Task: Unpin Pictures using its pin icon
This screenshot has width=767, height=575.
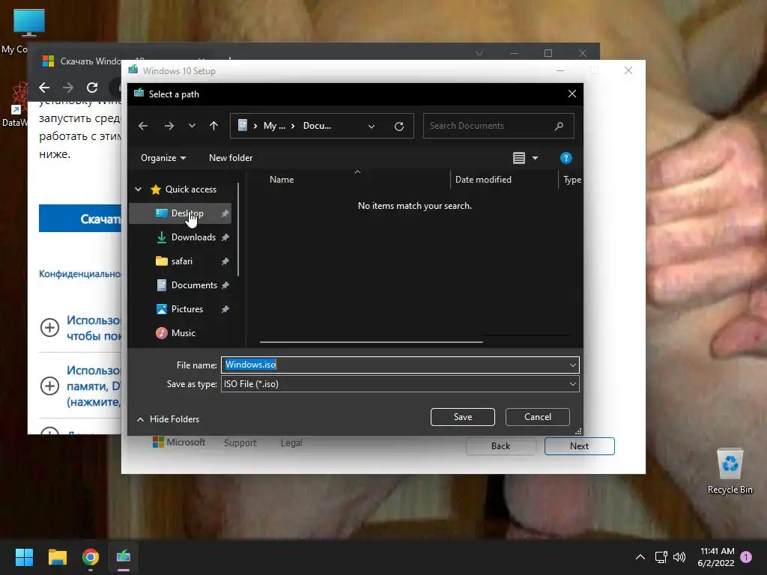Action: (x=225, y=309)
